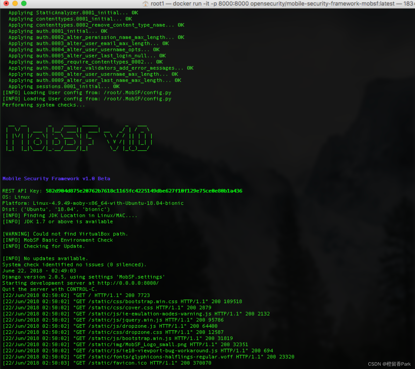Viewport: 415px width, 369px height.
Task: Click the "Dist: ('Ubuntu', '18.04', 'bionic')" line
Action: tap(56, 209)
